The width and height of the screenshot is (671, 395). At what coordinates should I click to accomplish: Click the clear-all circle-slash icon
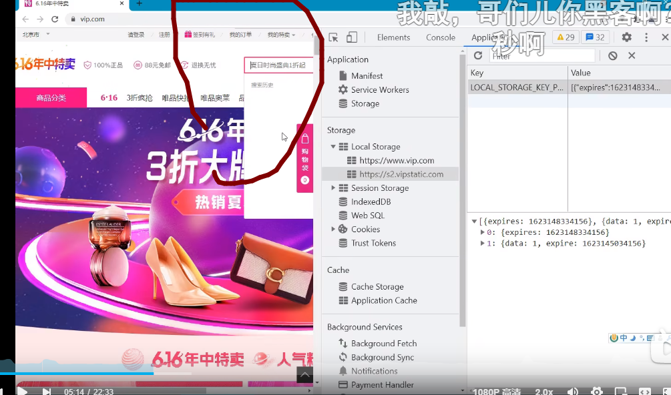pos(613,55)
